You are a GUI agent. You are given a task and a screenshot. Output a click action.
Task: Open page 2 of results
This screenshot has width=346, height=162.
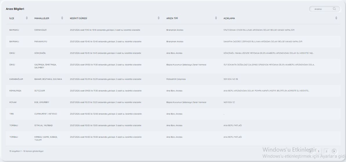(326, 151)
